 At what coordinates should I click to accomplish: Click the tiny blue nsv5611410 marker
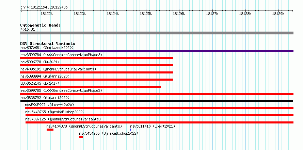(x=131, y=130)
